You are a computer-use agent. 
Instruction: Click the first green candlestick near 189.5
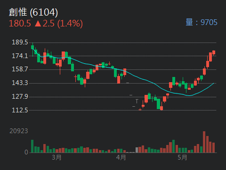click(x=32, y=47)
